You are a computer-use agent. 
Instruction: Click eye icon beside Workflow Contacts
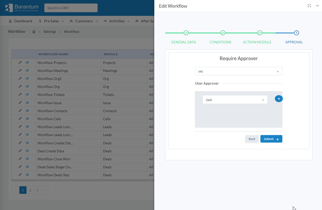coord(27,111)
